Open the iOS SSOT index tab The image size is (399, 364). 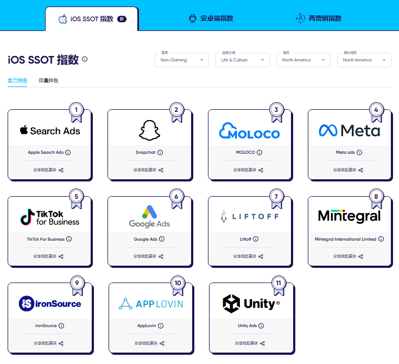click(92, 19)
